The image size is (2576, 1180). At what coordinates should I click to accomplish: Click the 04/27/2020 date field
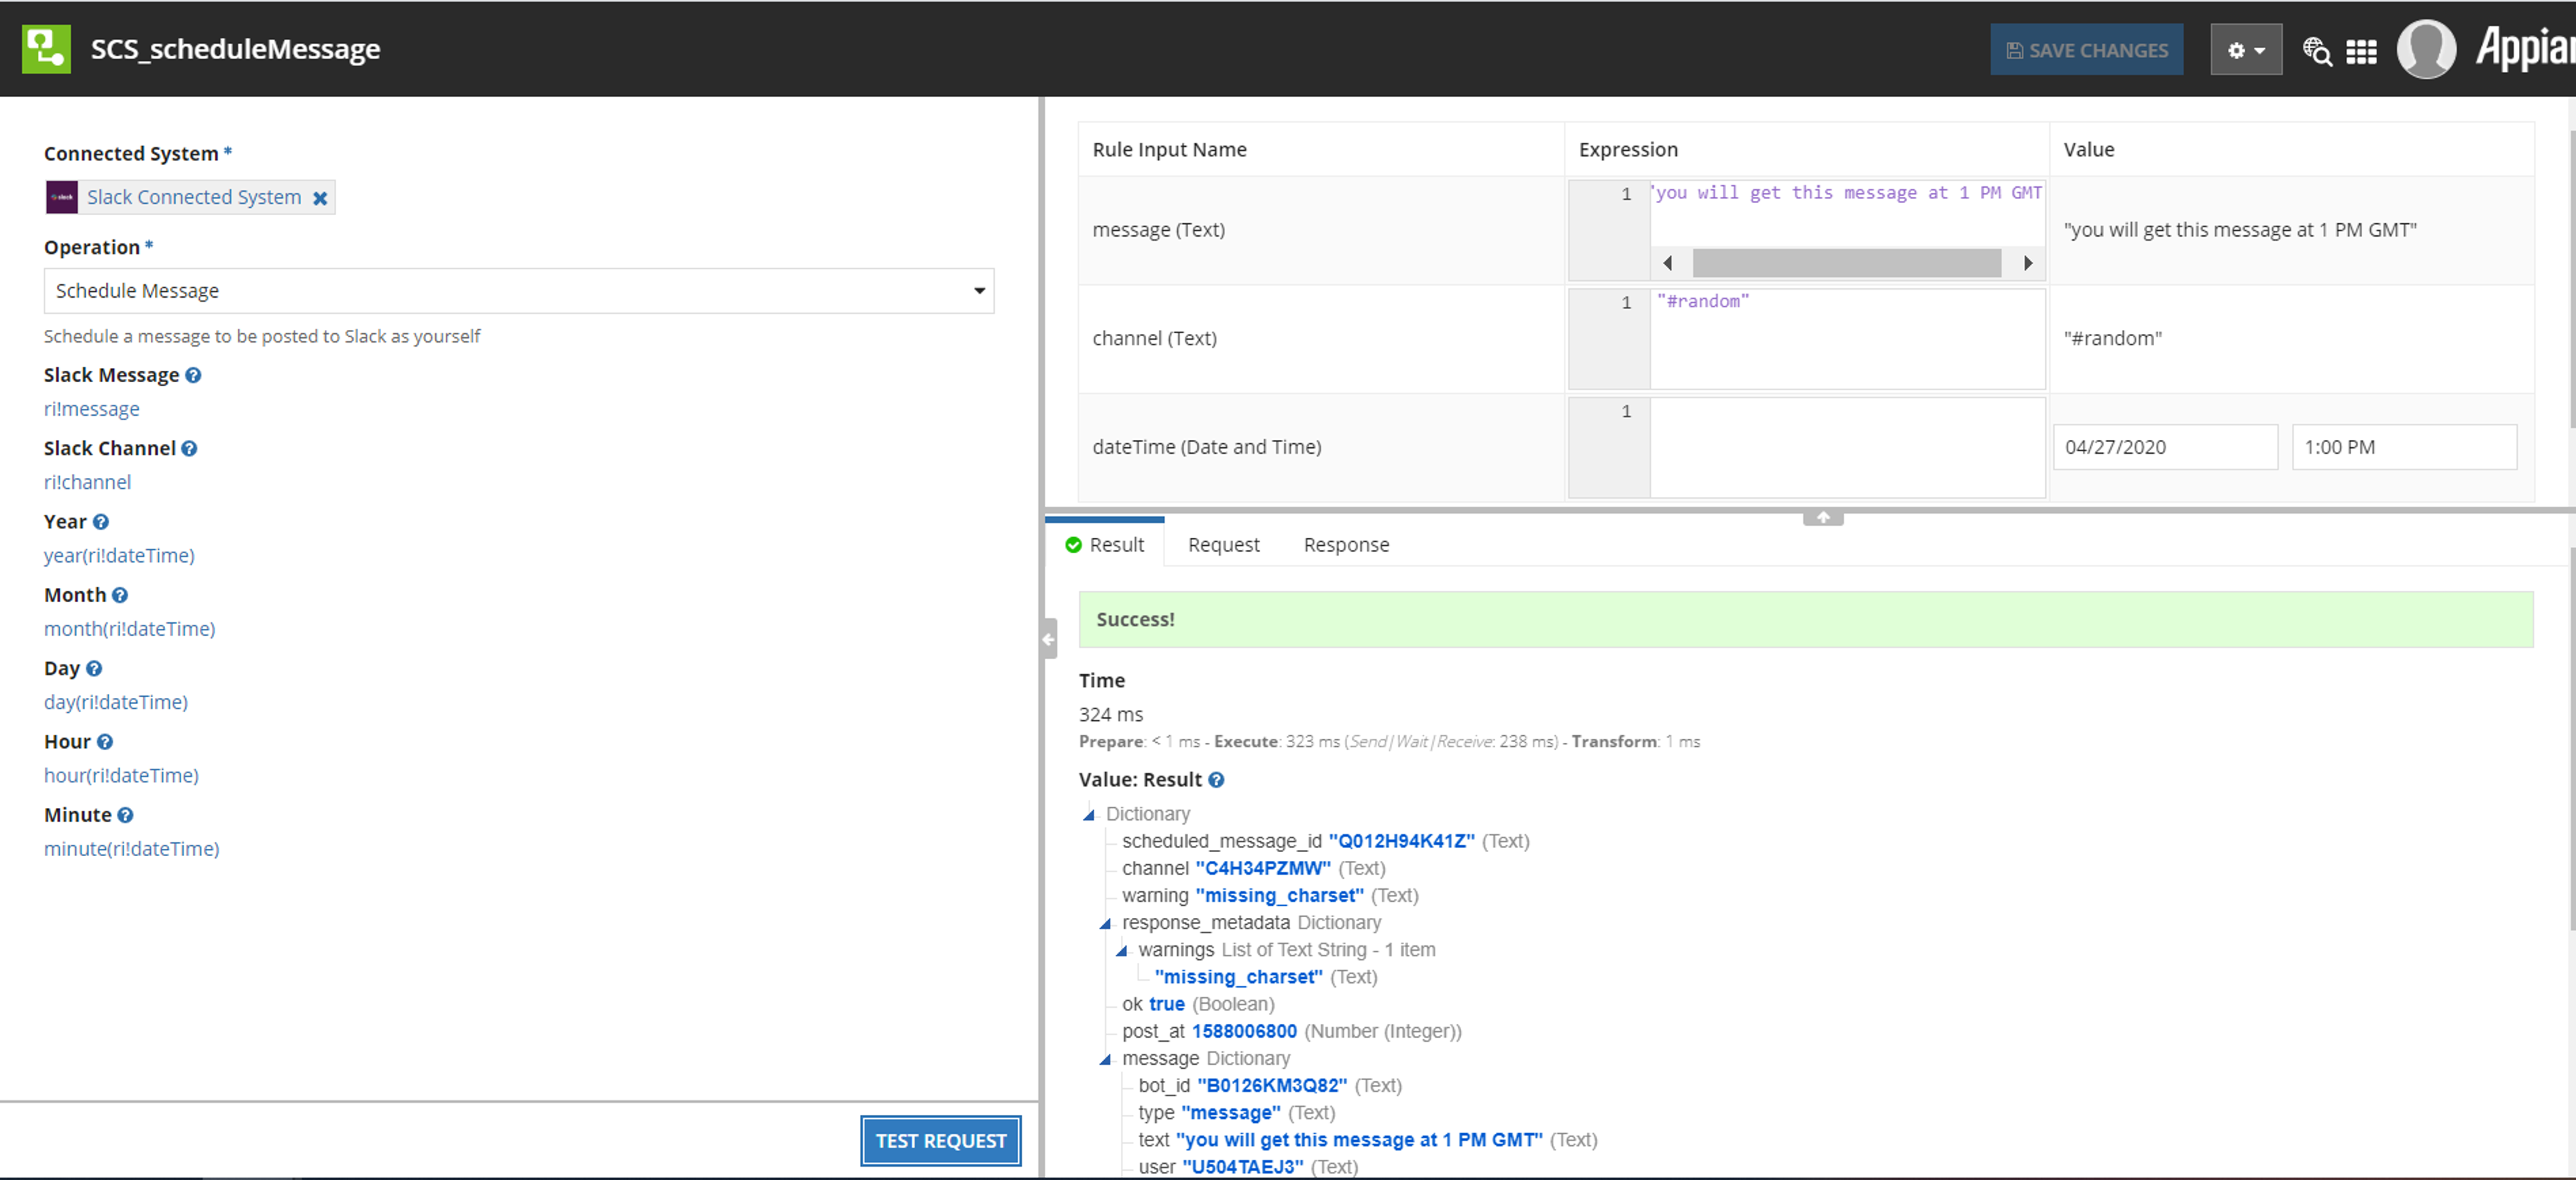(2165, 448)
